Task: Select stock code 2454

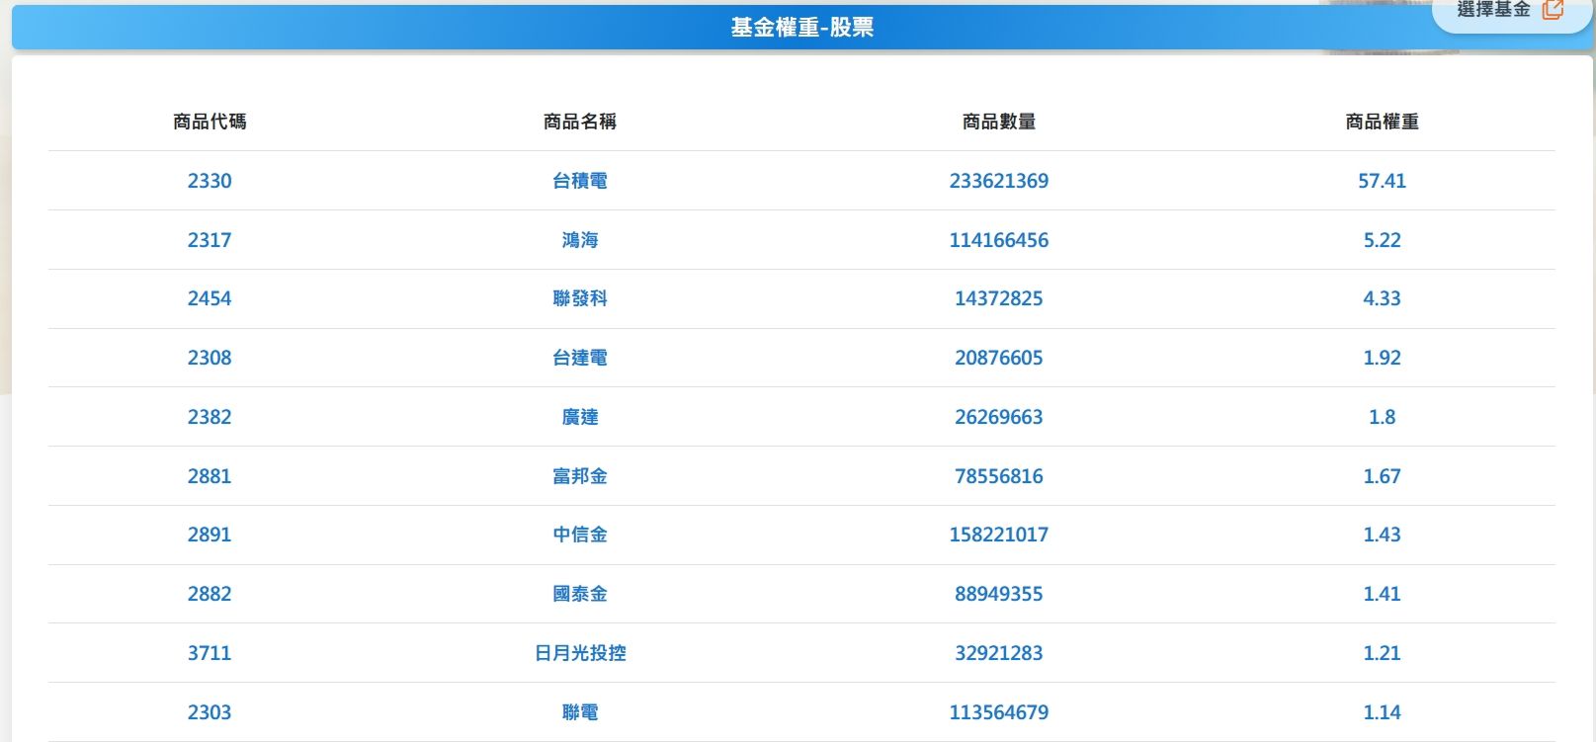Action: tap(210, 298)
